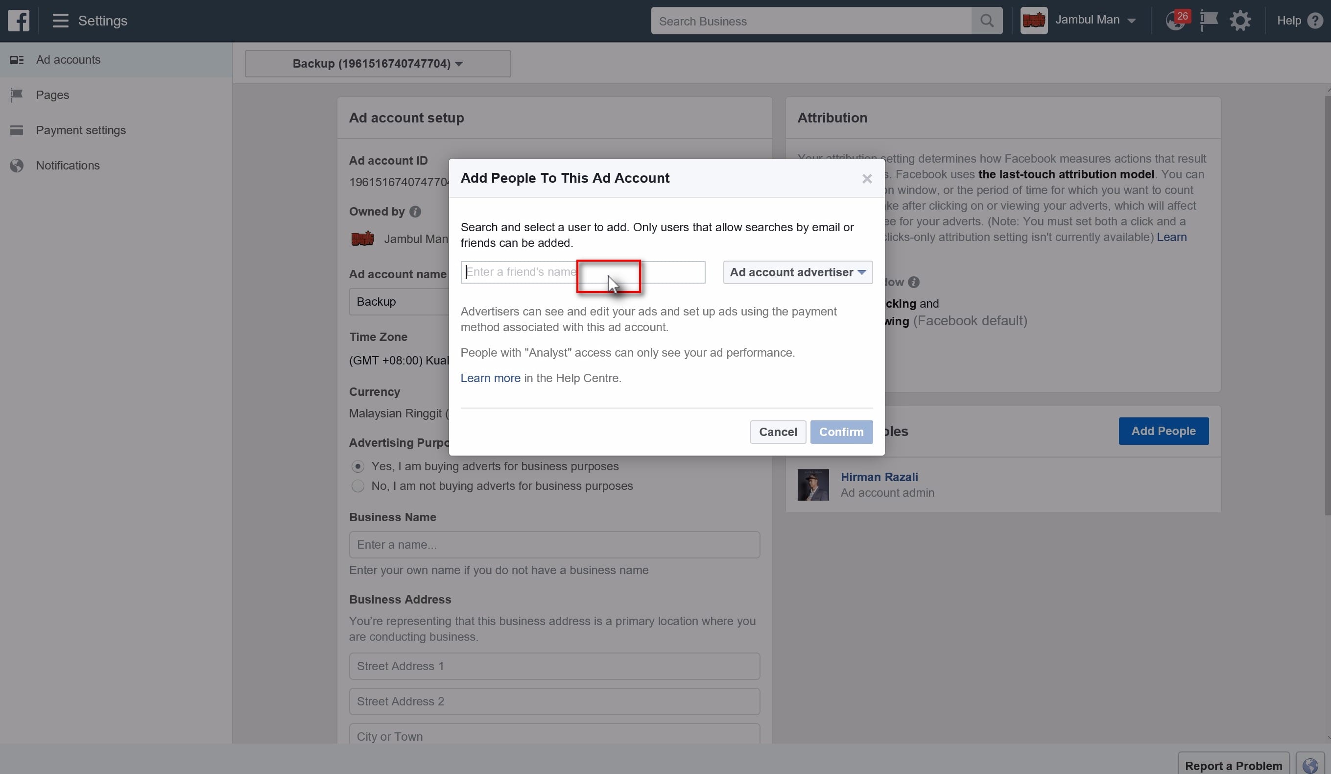Open the notifications globe with badge 26
The width and height of the screenshot is (1331, 774).
pyautogui.click(x=1177, y=20)
